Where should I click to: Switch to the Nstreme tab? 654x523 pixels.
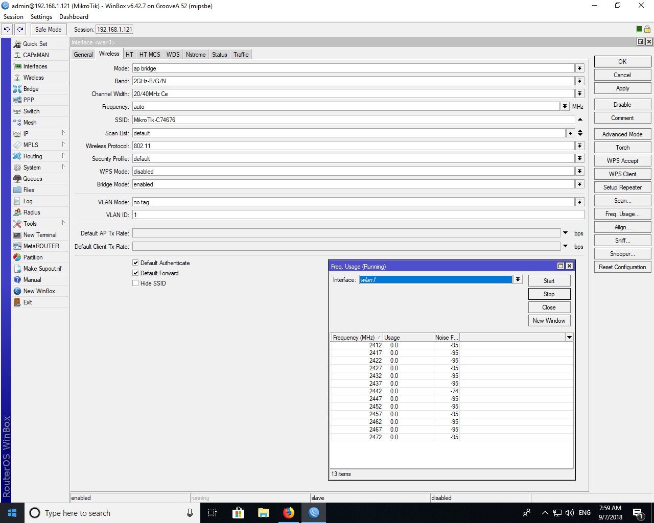tap(196, 55)
